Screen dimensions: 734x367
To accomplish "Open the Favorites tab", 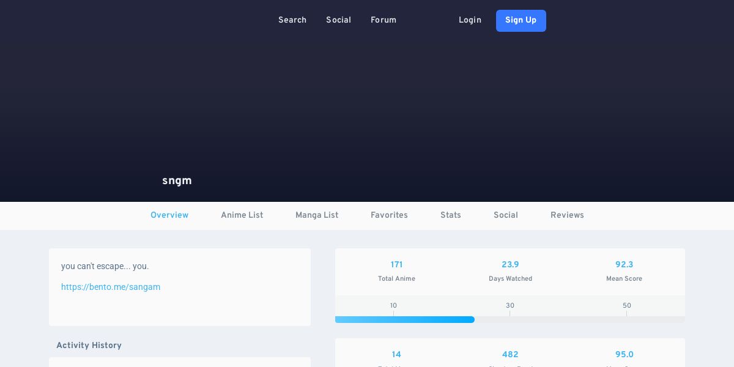I will 389,215.
